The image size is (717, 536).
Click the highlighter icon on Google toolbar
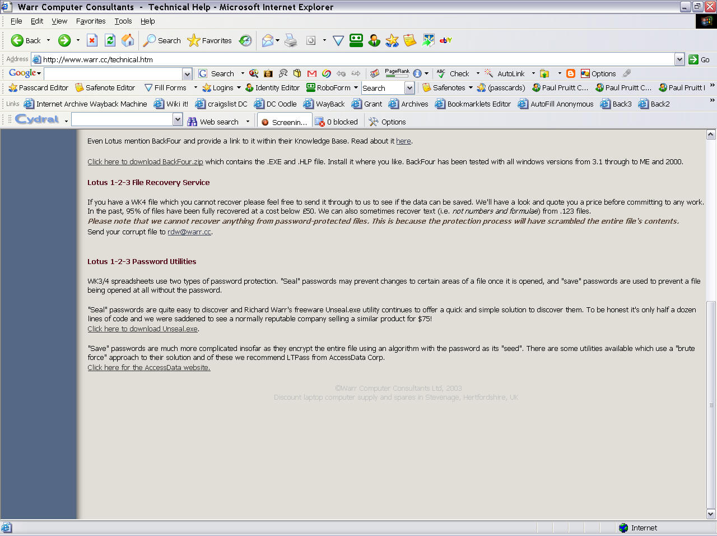pyautogui.click(x=627, y=73)
